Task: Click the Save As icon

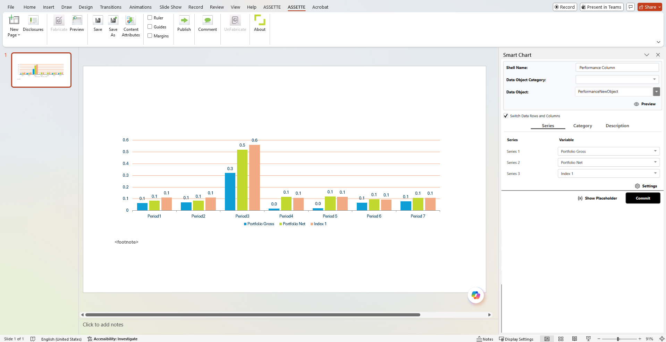Action: point(113,20)
